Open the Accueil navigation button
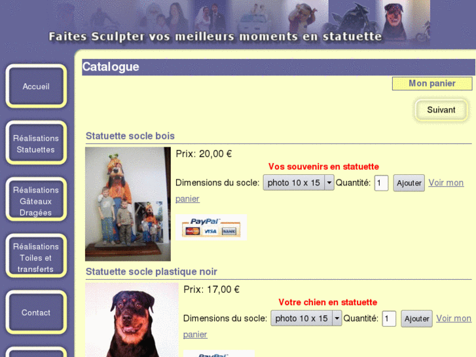 (x=36, y=86)
